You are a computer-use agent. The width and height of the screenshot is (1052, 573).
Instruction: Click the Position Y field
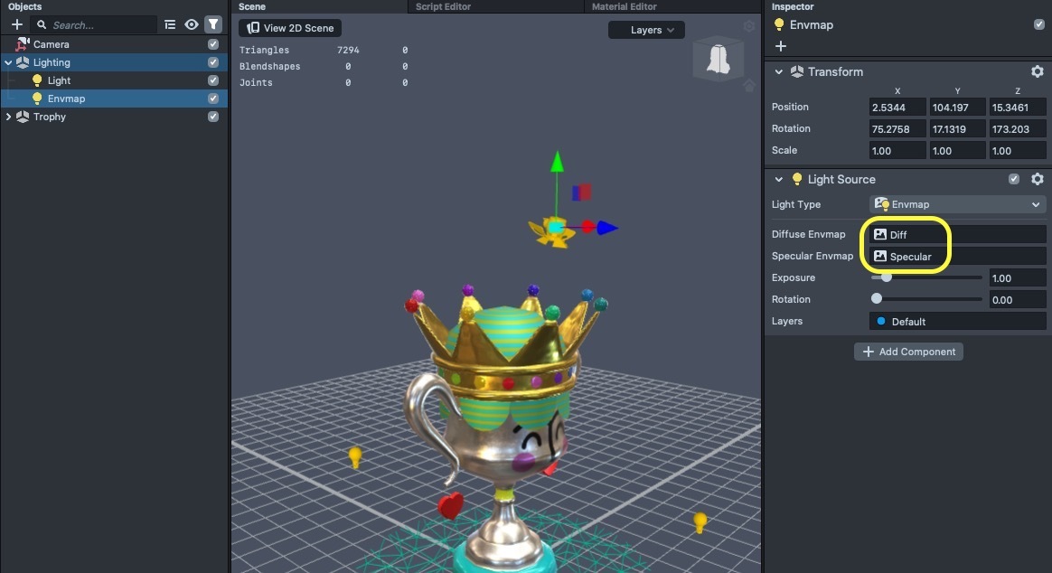957,108
